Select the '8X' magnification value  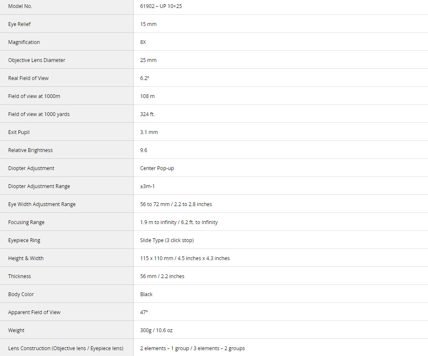pyautogui.click(x=143, y=42)
